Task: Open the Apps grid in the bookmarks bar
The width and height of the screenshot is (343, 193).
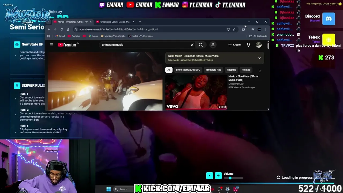Action: [x=49, y=36]
